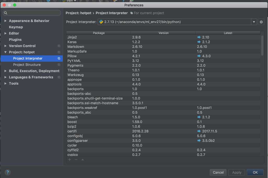Screen dimensions: 268x178
Task: Click the uninstall package minus icon
Action: 76,159
